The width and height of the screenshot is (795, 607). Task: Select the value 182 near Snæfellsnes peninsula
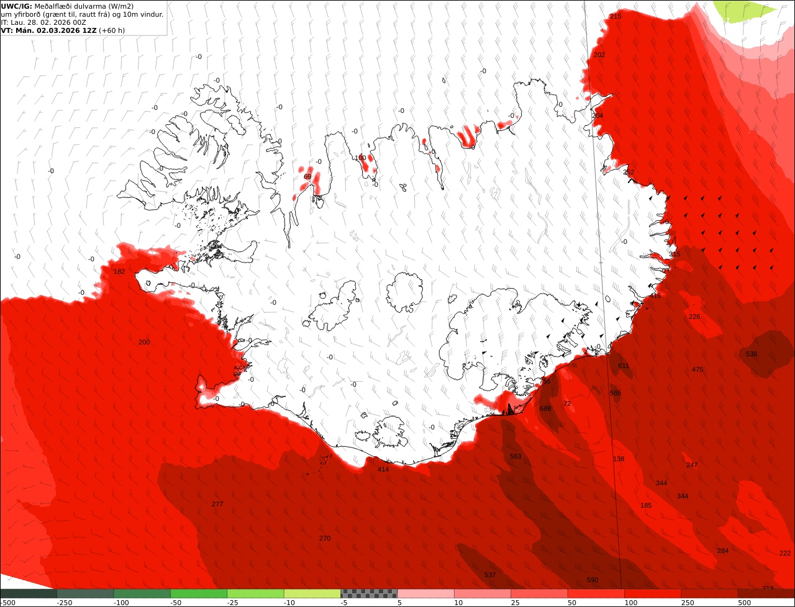coord(119,271)
